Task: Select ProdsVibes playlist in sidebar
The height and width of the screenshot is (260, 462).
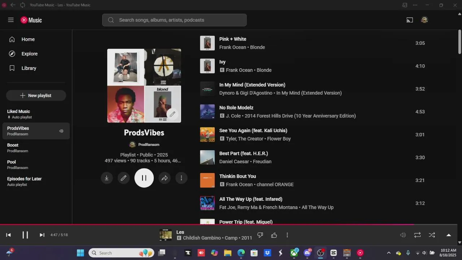Action: coord(36,131)
